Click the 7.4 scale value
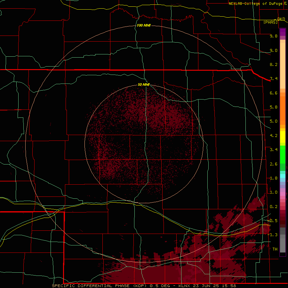This screenshot has width=288, height=288. (274, 79)
